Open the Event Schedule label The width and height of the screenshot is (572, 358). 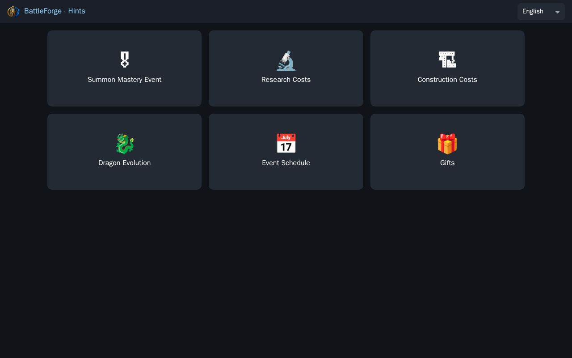[x=286, y=163]
